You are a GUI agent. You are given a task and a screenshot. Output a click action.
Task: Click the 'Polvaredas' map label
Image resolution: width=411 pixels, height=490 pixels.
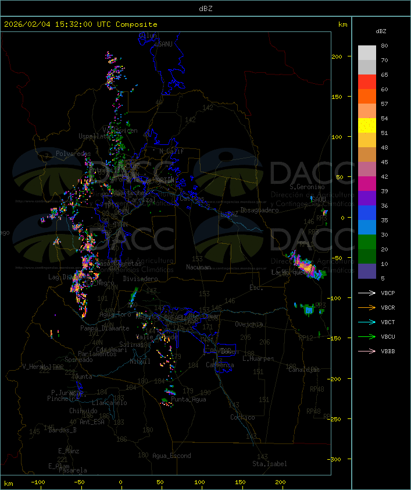[x=73, y=154]
